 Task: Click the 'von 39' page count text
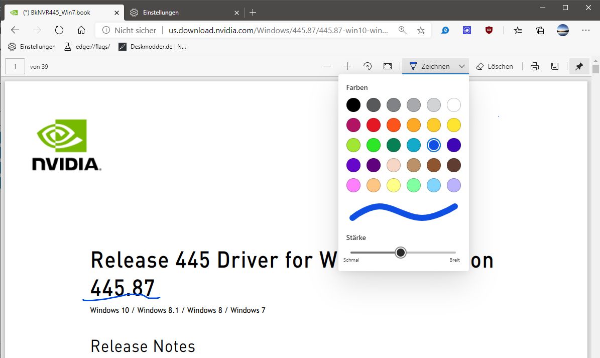[39, 67]
